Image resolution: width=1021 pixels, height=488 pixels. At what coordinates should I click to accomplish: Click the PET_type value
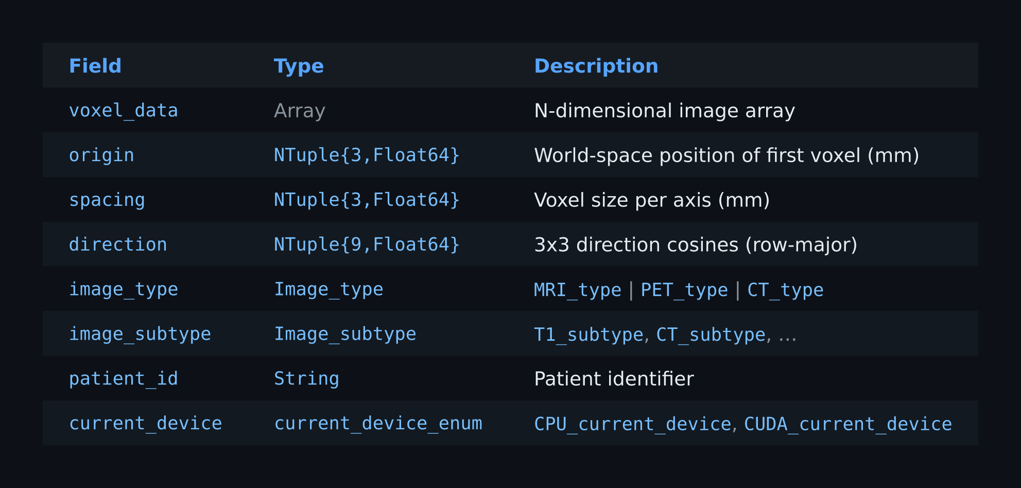pyautogui.click(x=684, y=290)
